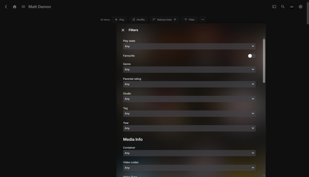This screenshot has width=309, height=177.
Task: Change the Release Date sort order
Action: click(x=165, y=20)
